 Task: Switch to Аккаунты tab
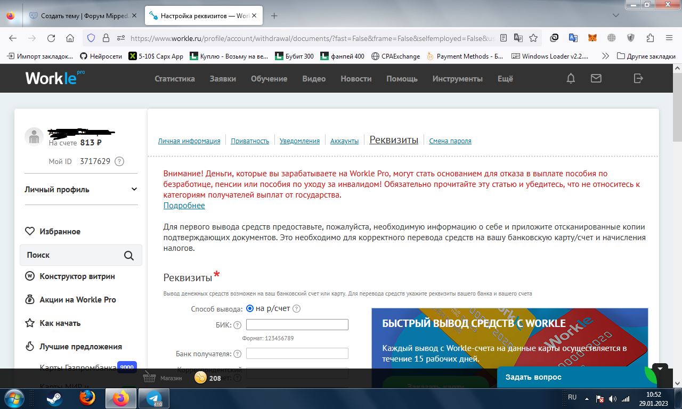pos(344,141)
